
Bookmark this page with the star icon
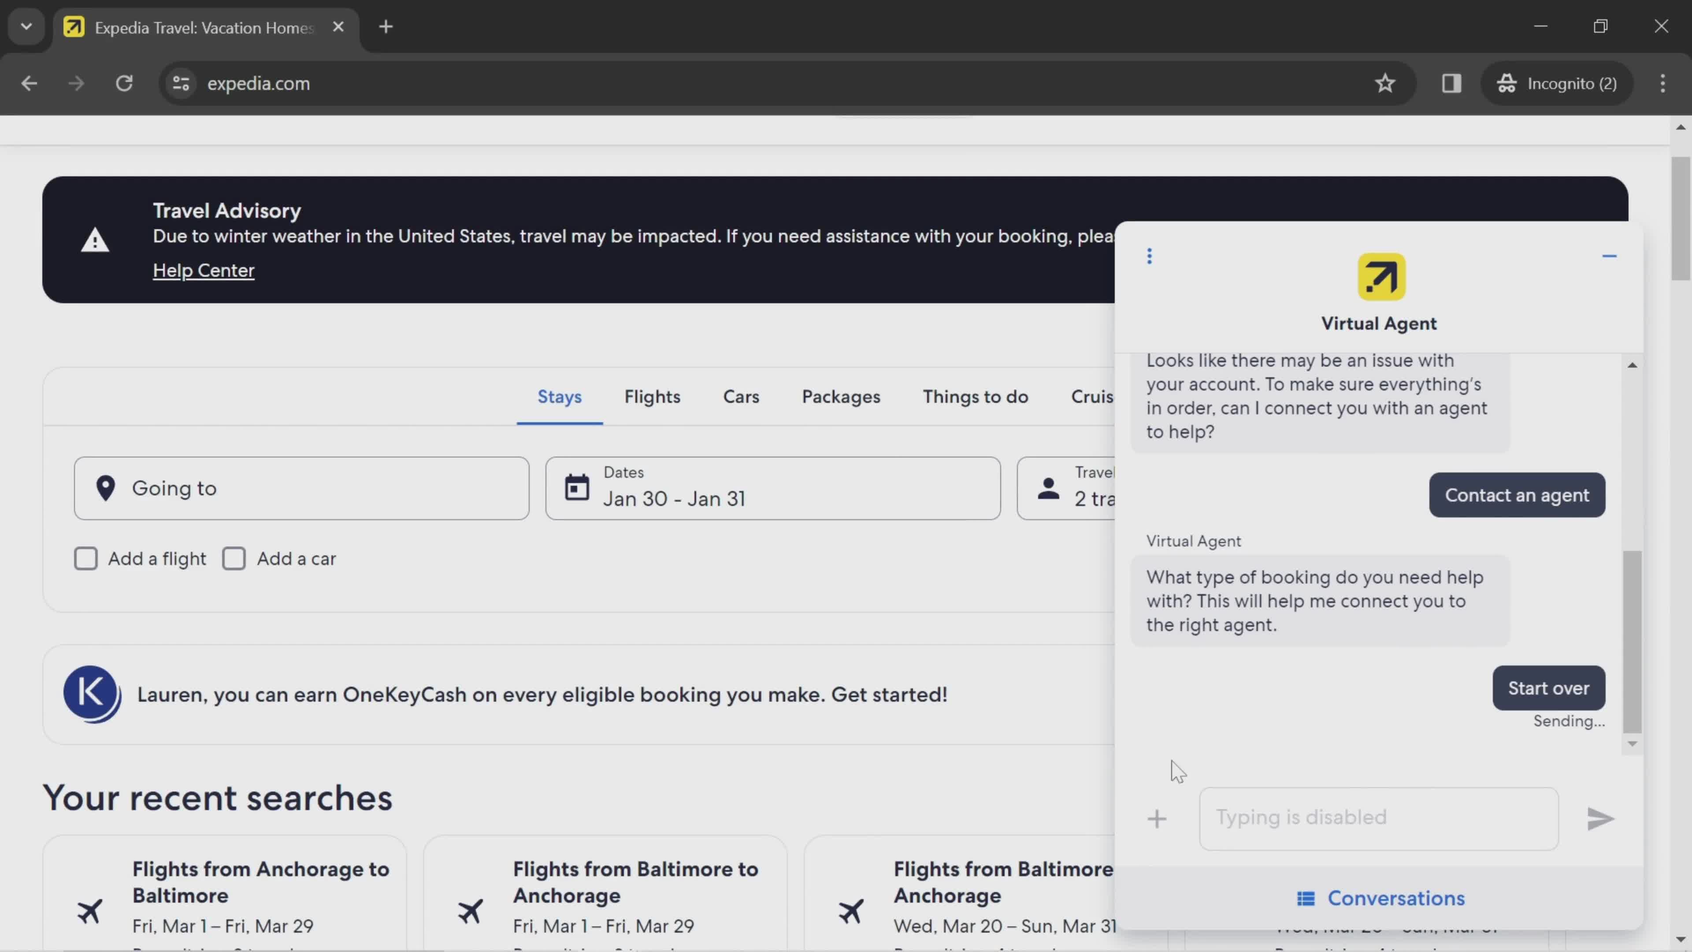pyautogui.click(x=1384, y=83)
